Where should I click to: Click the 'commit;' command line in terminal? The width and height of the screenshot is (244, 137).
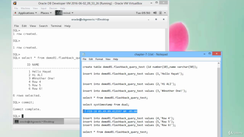point(23,102)
